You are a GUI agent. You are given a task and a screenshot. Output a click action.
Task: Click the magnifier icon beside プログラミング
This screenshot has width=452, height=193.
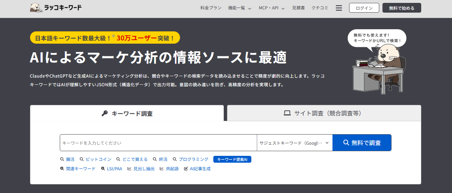175,159
